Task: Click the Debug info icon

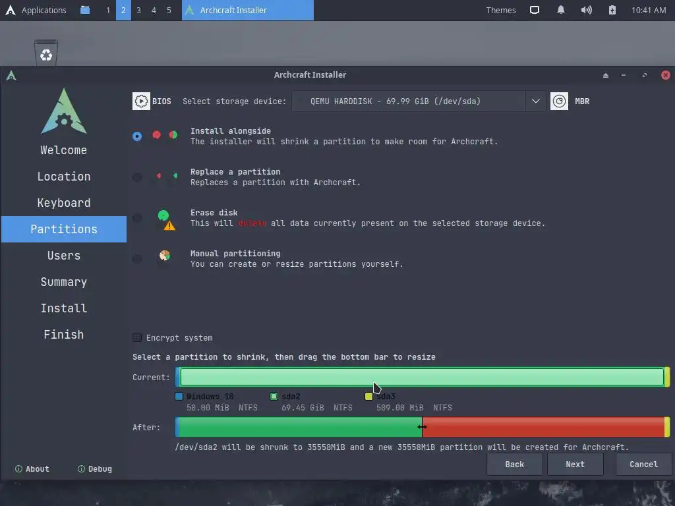Action: pyautogui.click(x=81, y=468)
